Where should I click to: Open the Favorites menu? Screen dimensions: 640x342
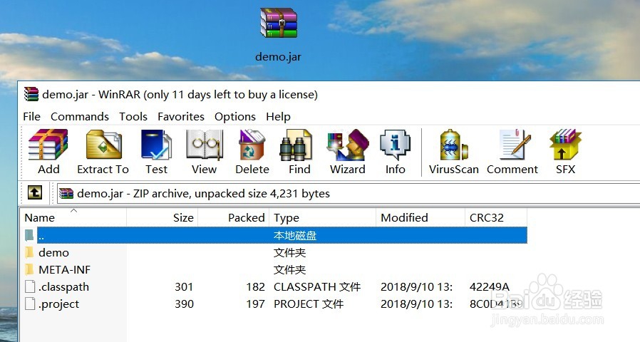[x=181, y=117]
